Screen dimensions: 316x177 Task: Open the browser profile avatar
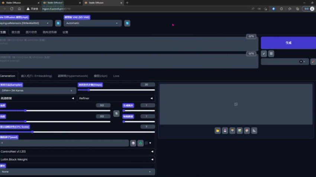click(x=312, y=9)
